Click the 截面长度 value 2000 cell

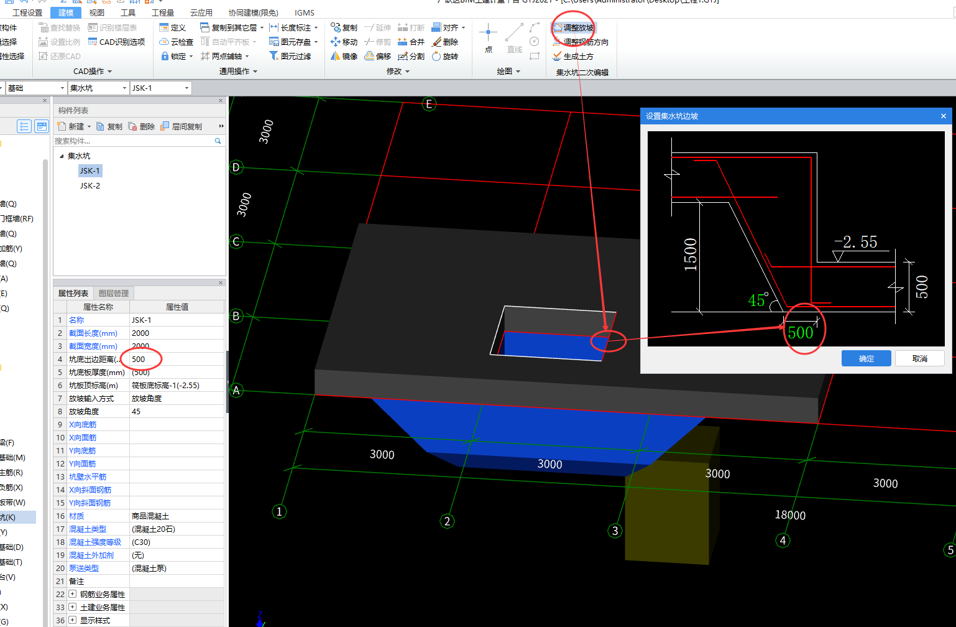(177, 333)
